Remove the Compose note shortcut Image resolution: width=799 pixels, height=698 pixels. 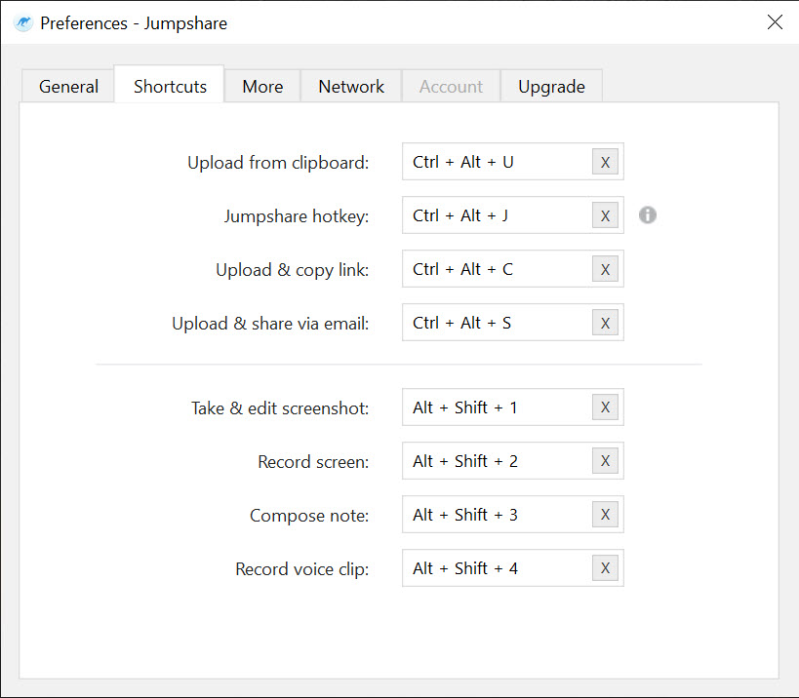click(605, 514)
